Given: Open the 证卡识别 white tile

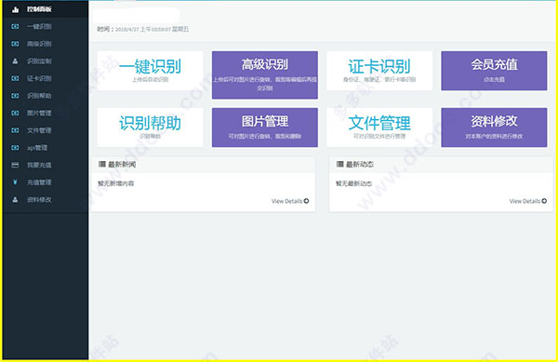Looking at the screenshot, I should click(x=379, y=71).
